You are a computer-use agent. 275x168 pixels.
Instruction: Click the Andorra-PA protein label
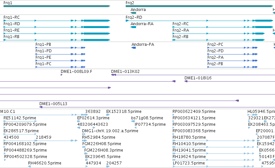143,44
